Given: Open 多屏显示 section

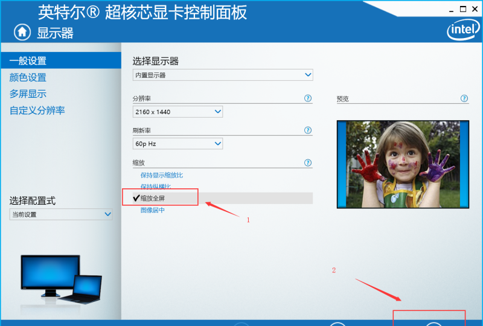Looking at the screenshot, I should [x=28, y=94].
